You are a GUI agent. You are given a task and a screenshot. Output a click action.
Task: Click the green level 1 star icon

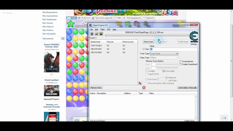click(x=70, y=24)
